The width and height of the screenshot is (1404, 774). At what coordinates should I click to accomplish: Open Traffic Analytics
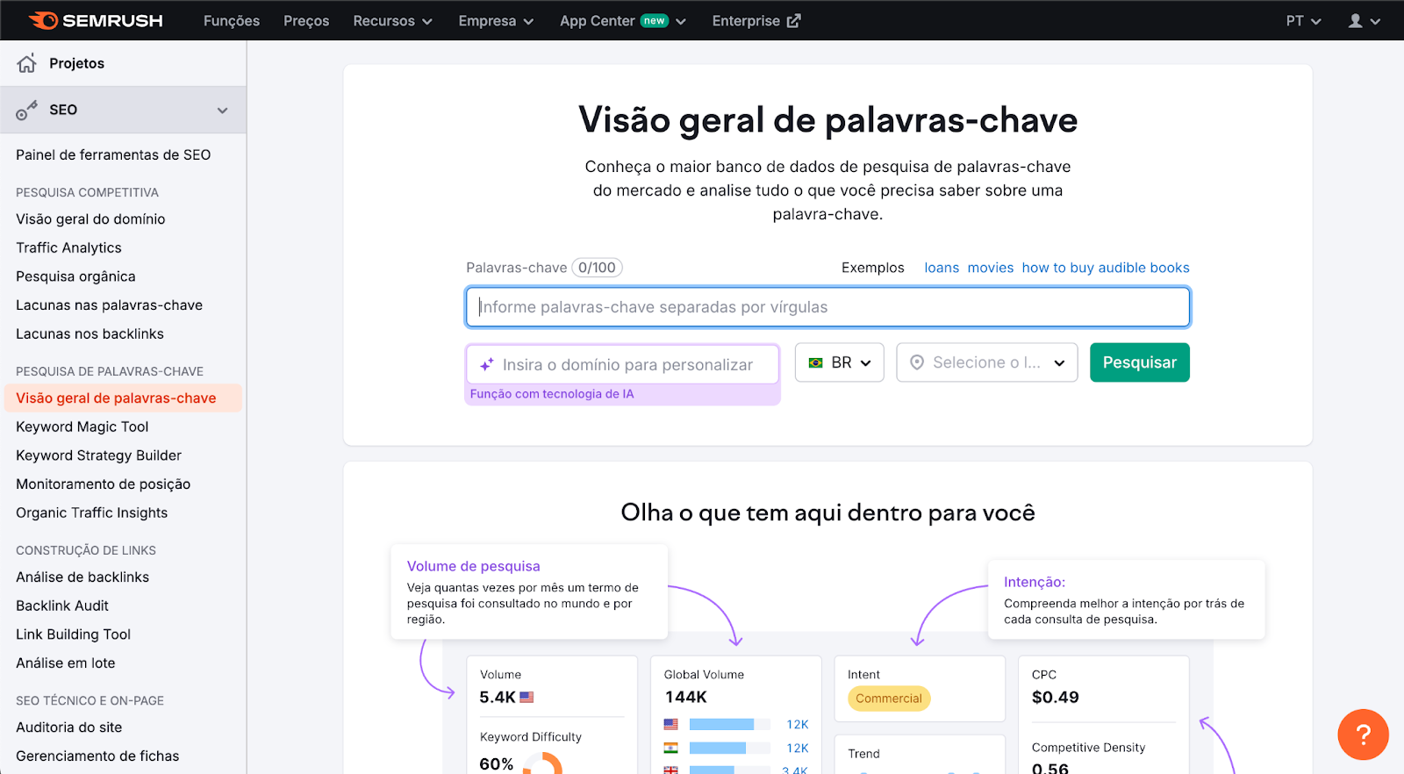(x=68, y=247)
